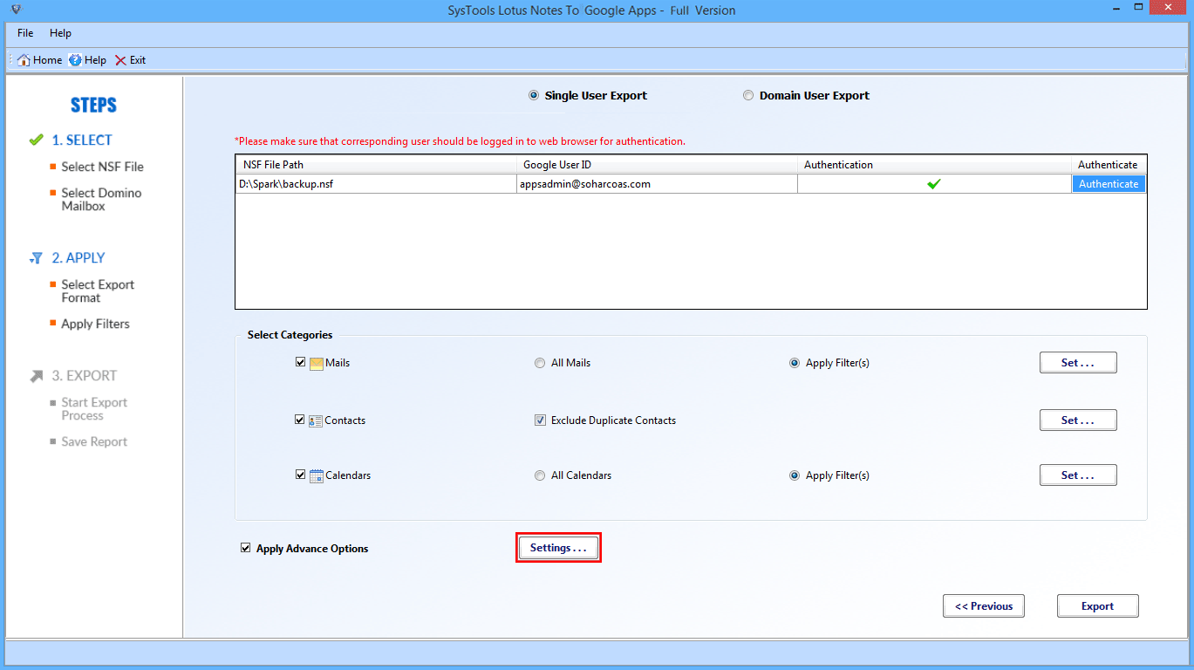Click the SysTools app icon in title bar
1194x670 pixels.
tap(16, 10)
